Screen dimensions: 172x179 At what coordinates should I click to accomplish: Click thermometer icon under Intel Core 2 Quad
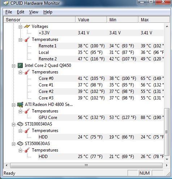pyautogui.click(x=27, y=72)
